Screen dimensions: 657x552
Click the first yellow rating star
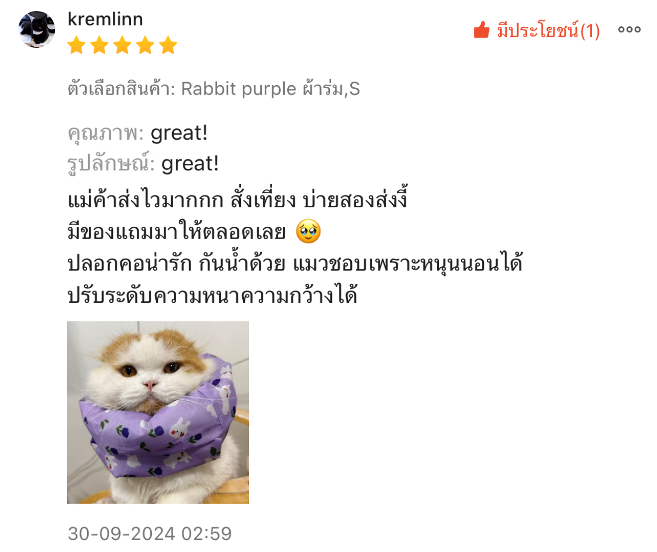(x=77, y=45)
